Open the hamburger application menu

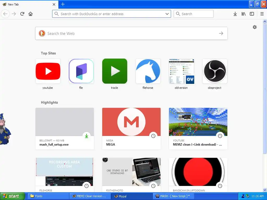(x=262, y=14)
